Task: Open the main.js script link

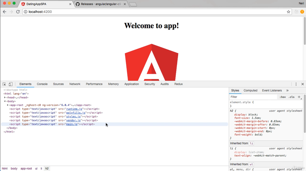Action: click(x=72, y=124)
